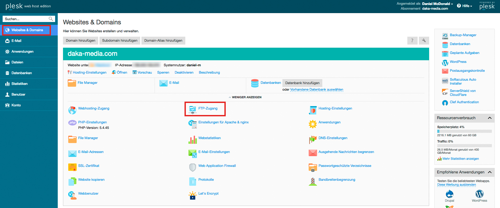Select E-Mail in the left navigation
This screenshot has height=208, width=500.
click(16, 41)
